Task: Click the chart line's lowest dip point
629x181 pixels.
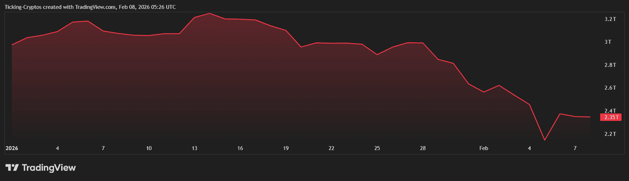Action: 545,140
